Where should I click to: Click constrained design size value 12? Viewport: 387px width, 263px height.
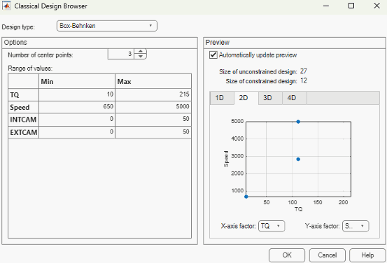click(303, 80)
